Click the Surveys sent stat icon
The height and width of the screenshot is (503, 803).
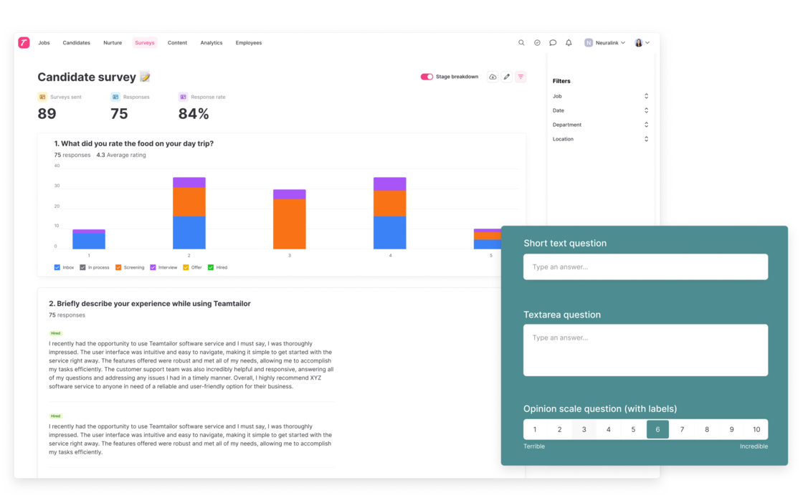pos(42,97)
